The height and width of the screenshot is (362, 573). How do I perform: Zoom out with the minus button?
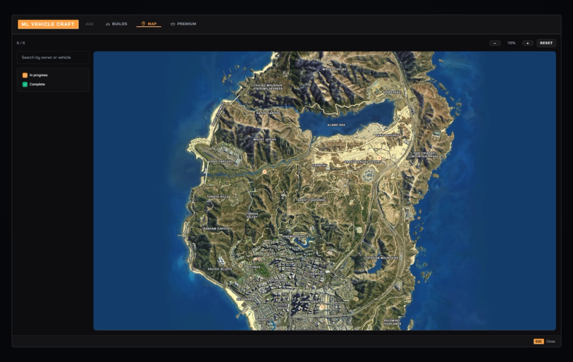click(x=495, y=43)
